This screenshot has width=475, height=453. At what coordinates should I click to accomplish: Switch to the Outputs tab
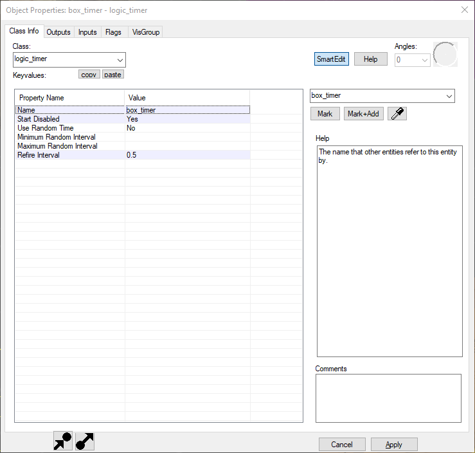[58, 32]
